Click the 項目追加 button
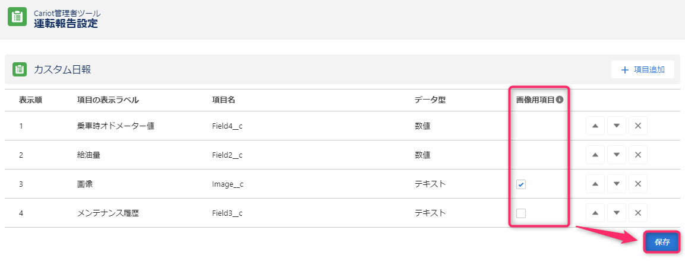This screenshot has width=685, height=262. click(x=643, y=69)
